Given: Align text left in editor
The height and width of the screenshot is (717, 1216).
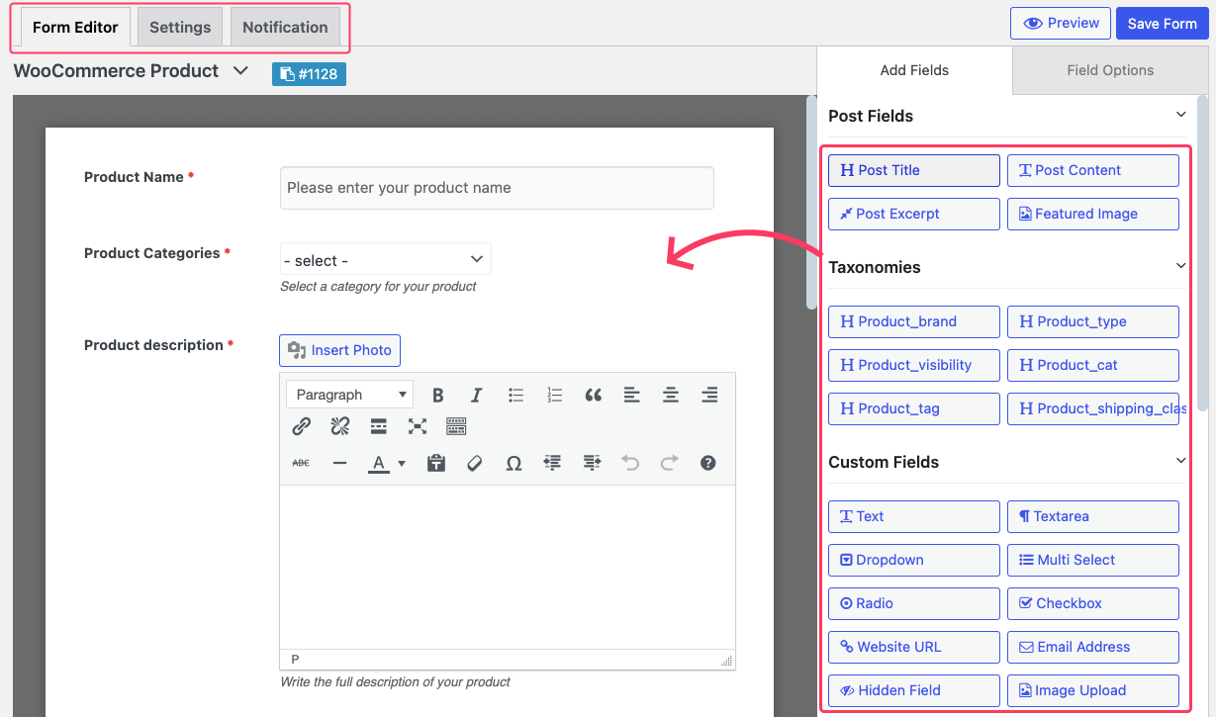Looking at the screenshot, I should click(631, 395).
